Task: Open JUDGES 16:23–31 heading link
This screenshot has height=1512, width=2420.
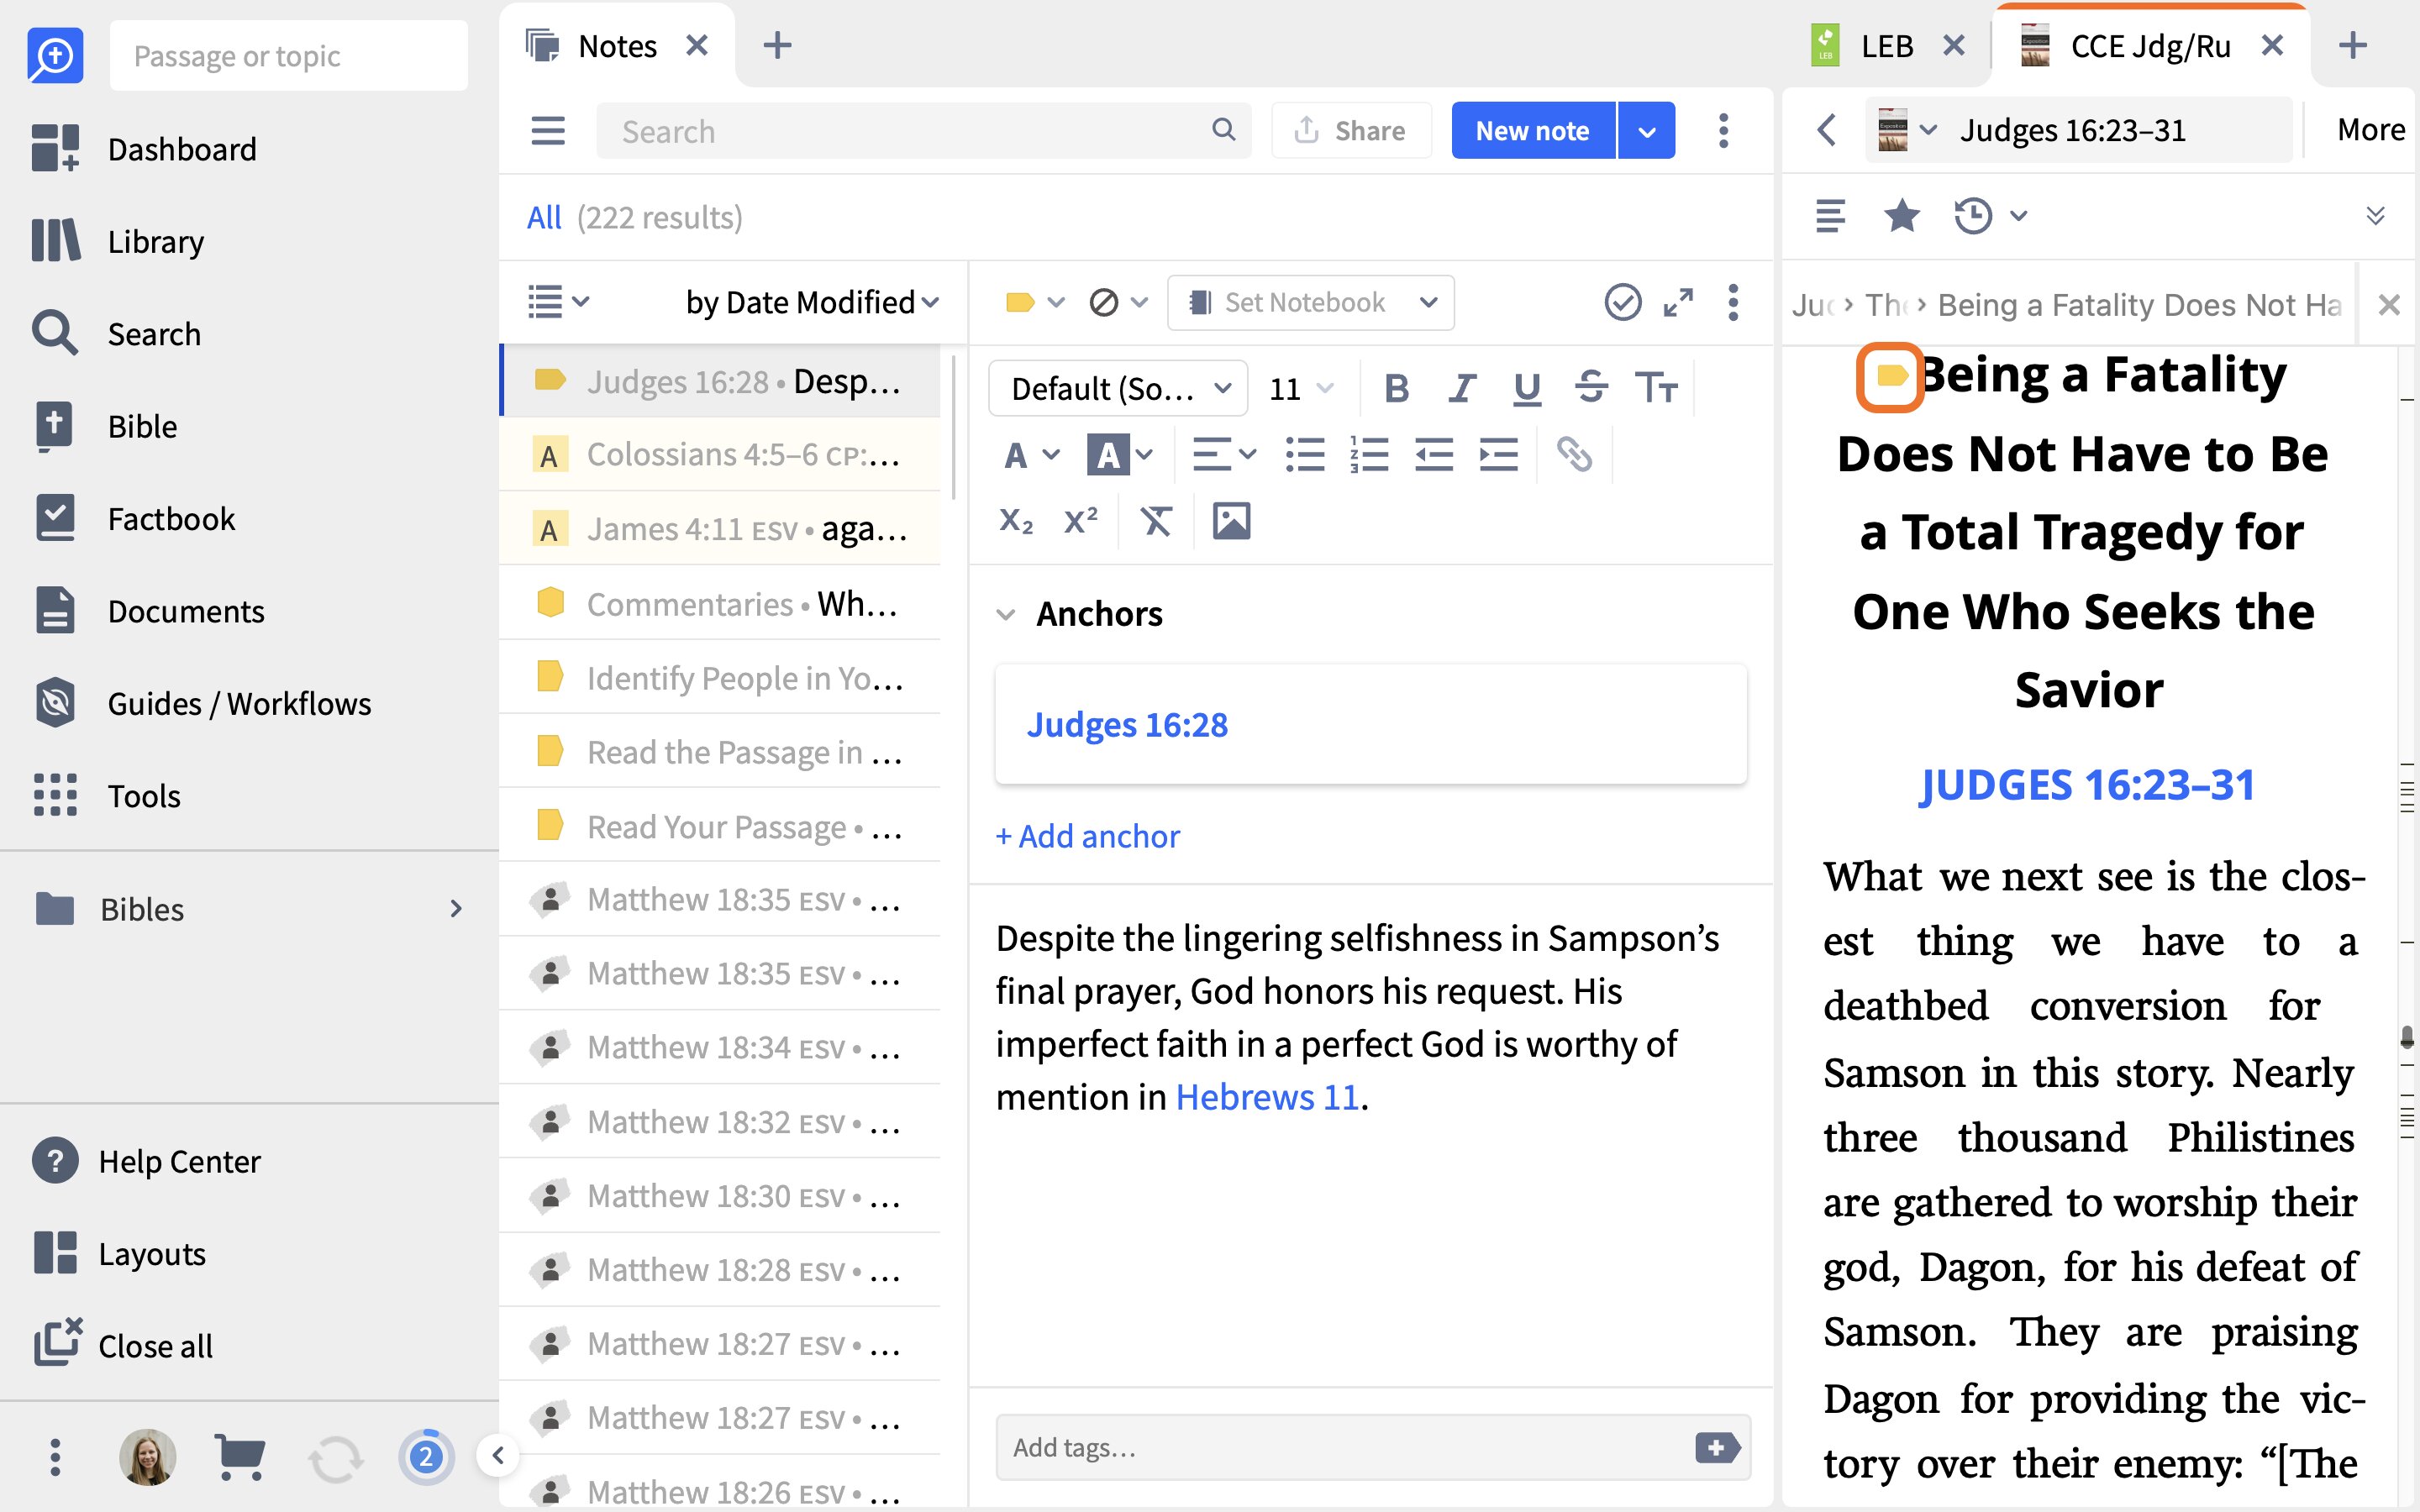Action: click(x=2087, y=785)
